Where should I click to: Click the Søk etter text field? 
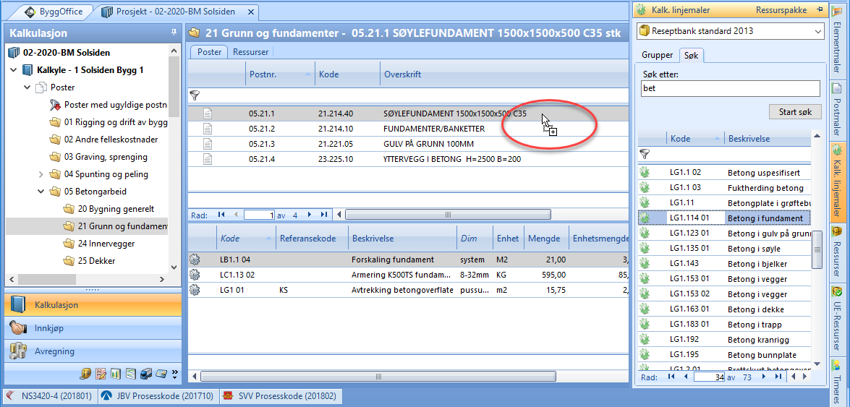pos(730,88)
